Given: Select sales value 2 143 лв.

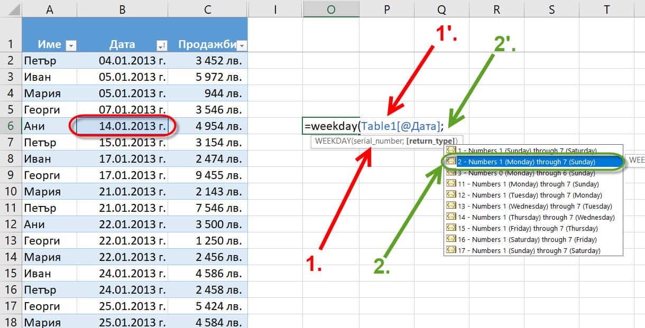Looking at the screenshot, I should point(208,191).
